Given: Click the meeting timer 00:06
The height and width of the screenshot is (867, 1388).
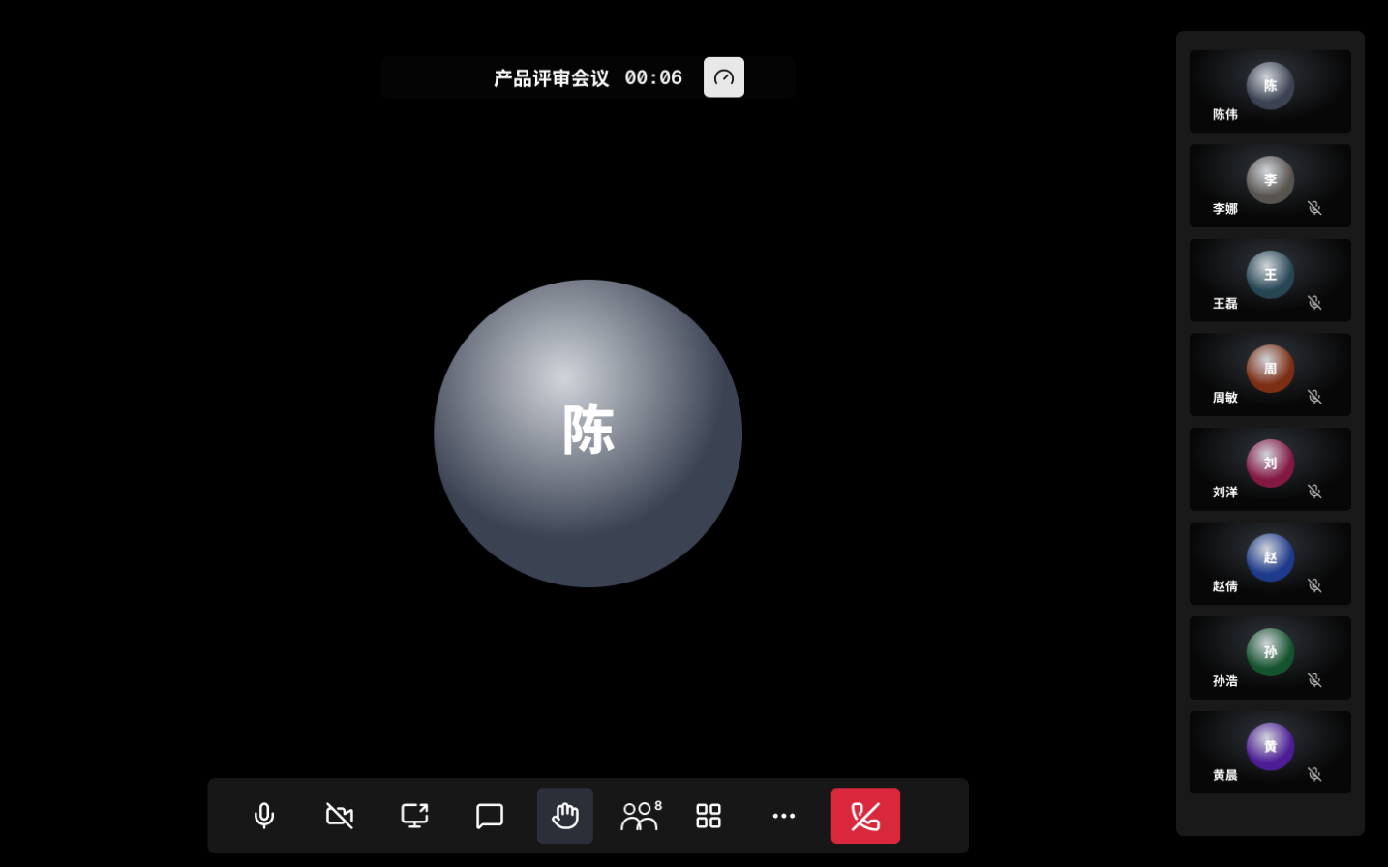Looking at the screenshot, I should click(x=653, y=77).
